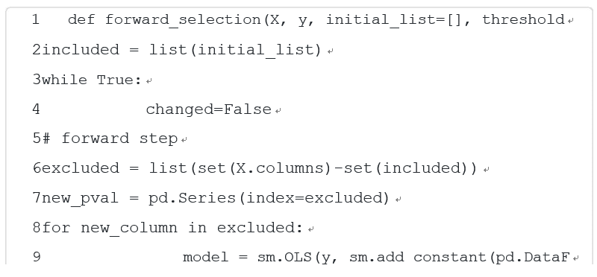Click 'changed=False' on line 4
Viewport: 597px width, 277px height.
pos(209,109)
